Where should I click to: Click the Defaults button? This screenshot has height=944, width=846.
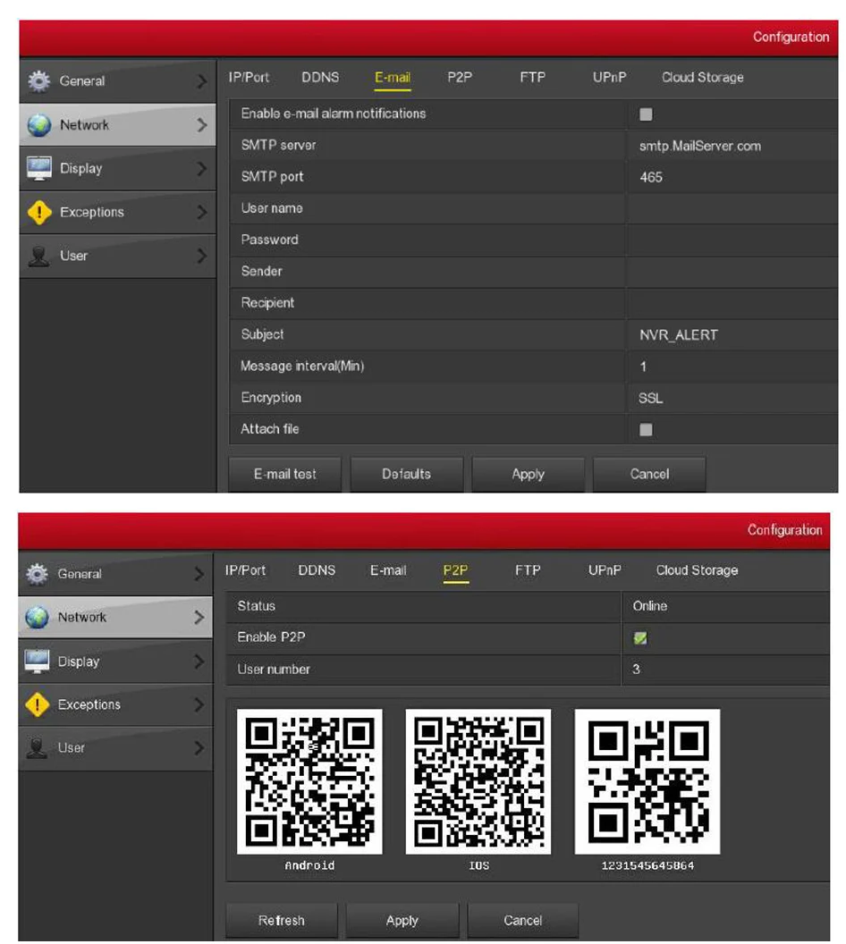(406, 475)
